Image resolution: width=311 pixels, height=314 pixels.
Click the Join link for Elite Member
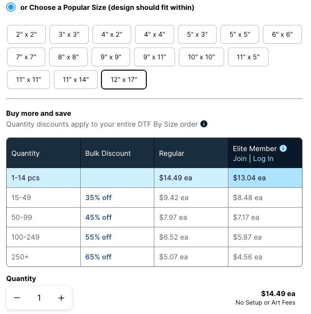pyautogui.click(x=240, y=159)
